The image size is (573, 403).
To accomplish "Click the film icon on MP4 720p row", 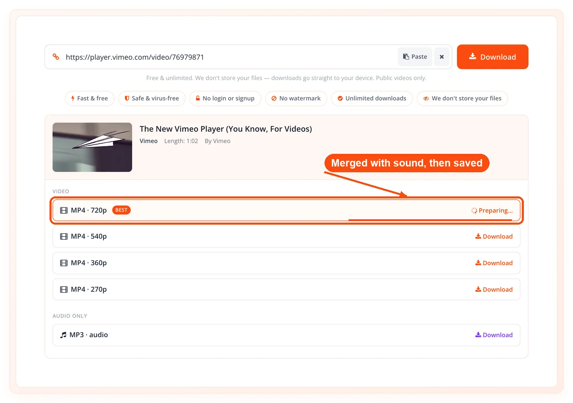I will click(x=64, y=210).
